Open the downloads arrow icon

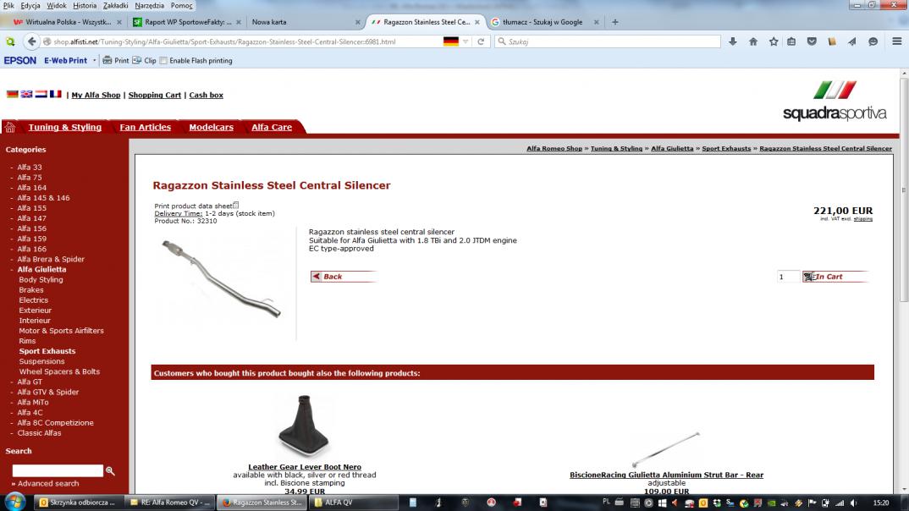tap(733, 41)
